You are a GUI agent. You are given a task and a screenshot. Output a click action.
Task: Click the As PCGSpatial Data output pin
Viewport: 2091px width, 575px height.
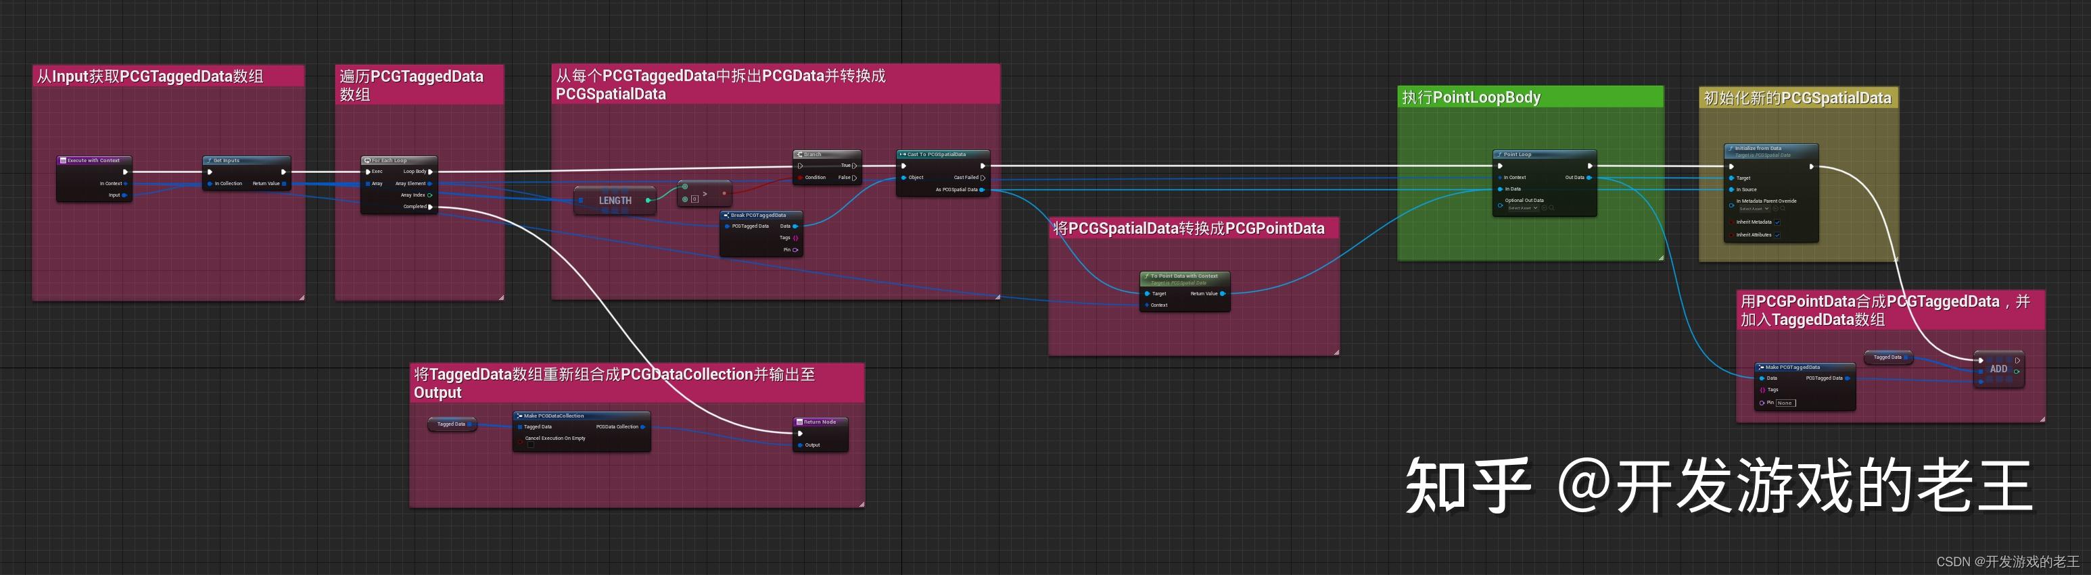tap(982, 190)
